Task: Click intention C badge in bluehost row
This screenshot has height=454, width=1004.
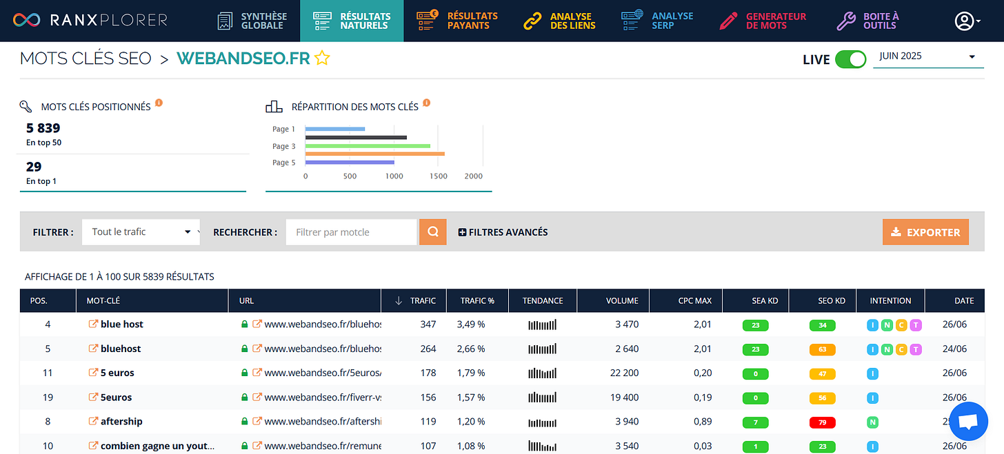Action: click(901, 349)
